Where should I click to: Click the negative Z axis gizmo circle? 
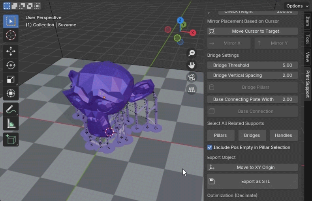pos(180,42)
